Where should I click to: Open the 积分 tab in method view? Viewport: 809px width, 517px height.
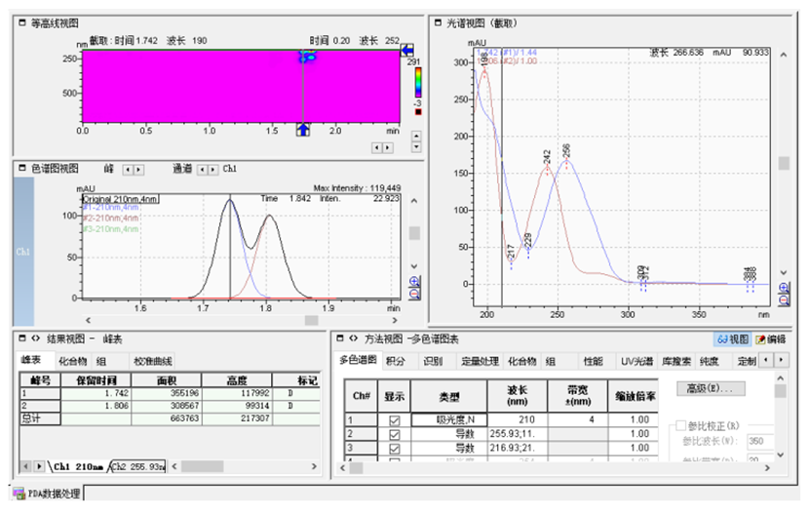(x=396, y=361)
